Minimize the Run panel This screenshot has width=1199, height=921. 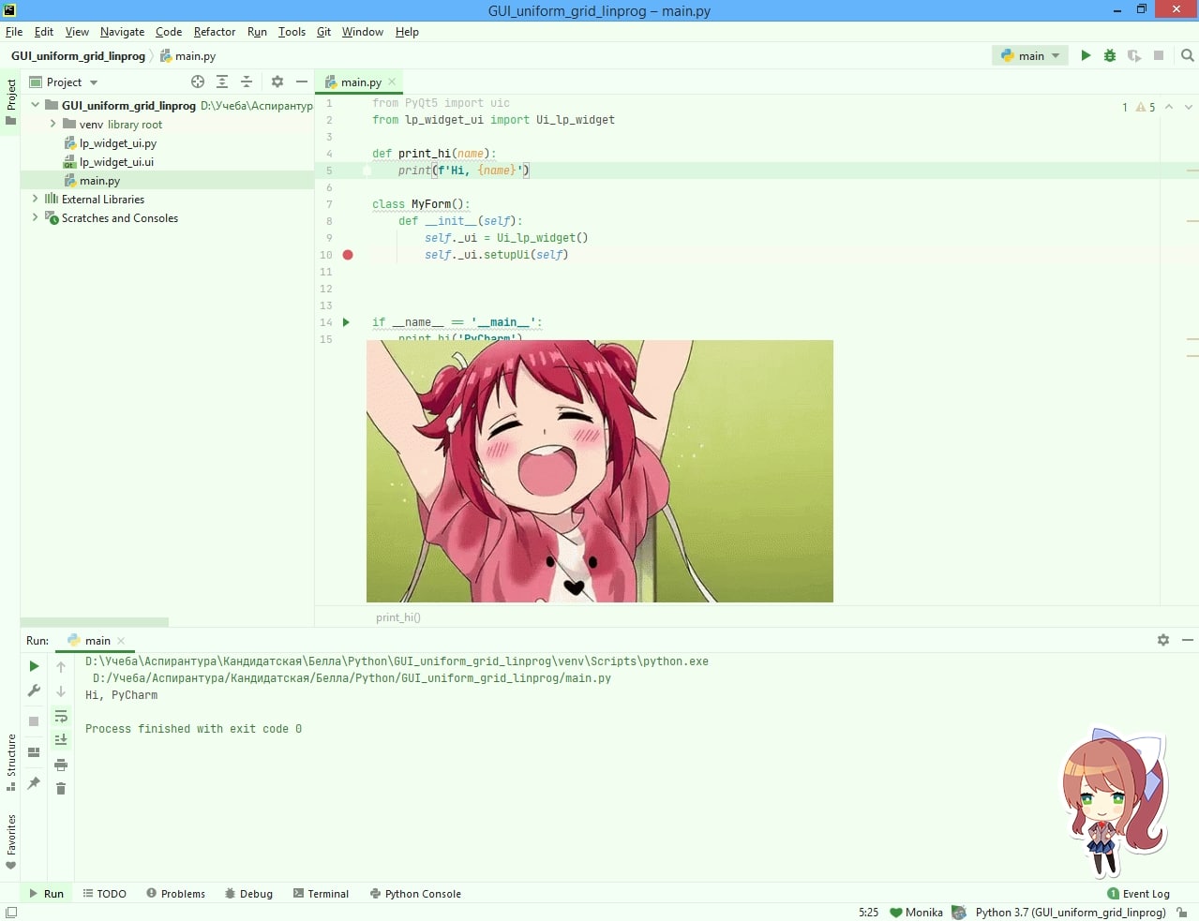point(1188,640)
